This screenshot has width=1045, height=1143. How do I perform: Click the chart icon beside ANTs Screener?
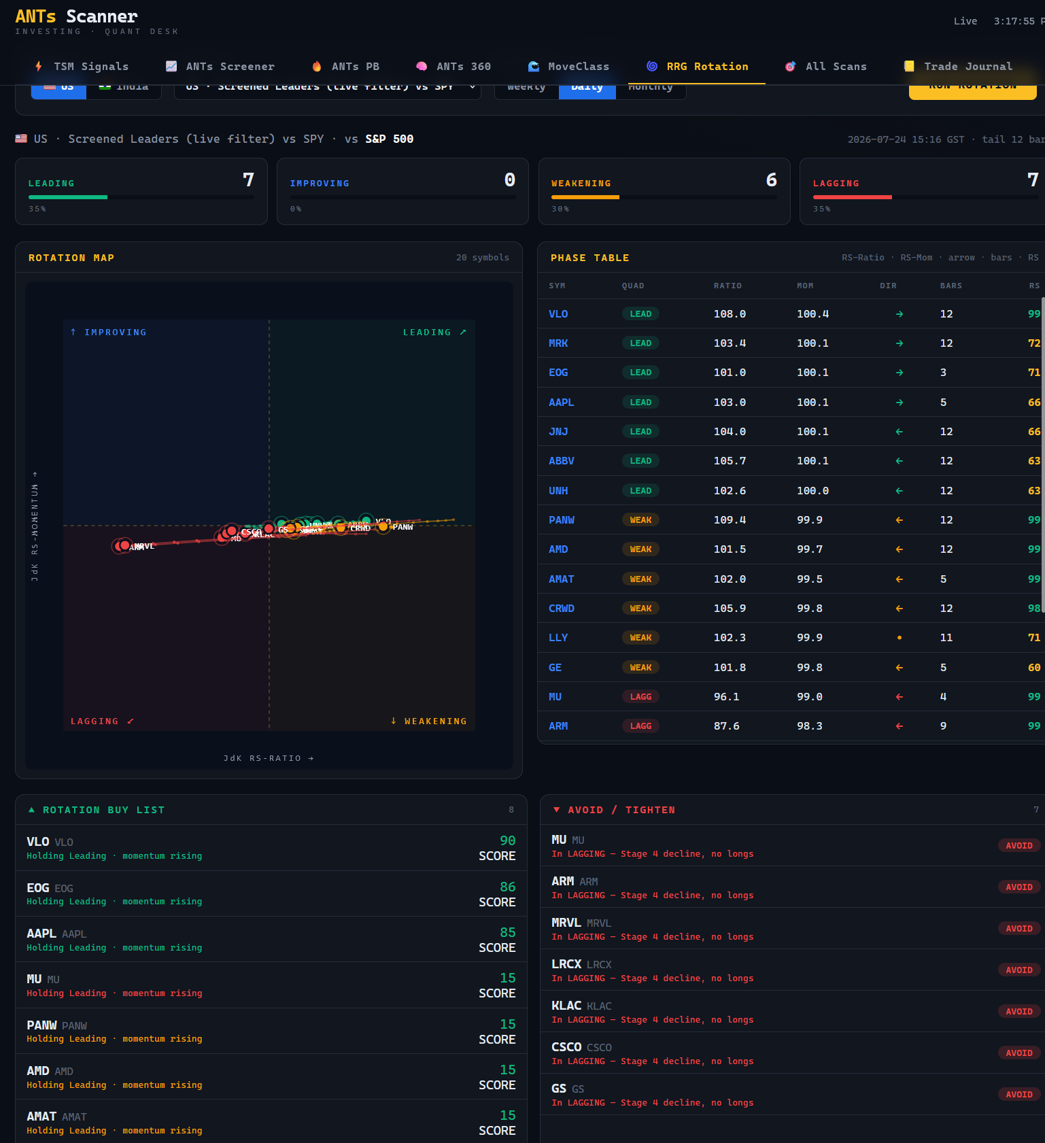coord(171,66)
